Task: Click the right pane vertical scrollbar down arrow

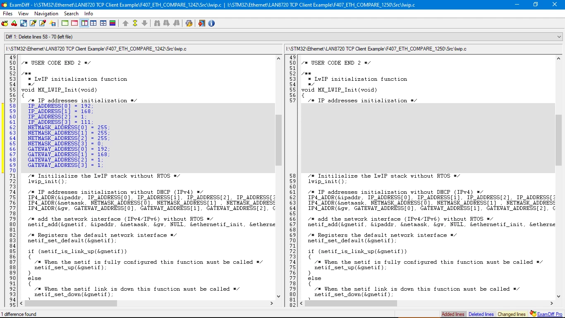Action: [559, 296]
